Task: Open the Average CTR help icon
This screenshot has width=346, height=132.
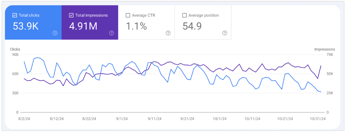Action: [x=168, y=33]
